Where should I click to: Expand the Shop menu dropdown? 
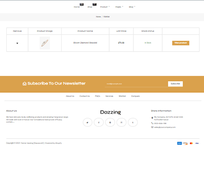click(91, 7)
